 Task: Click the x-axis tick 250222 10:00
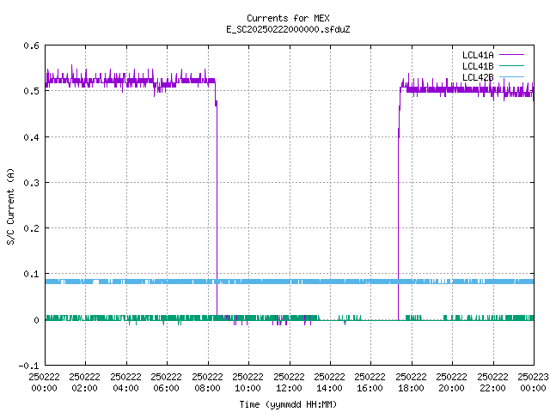click(x=247, y=382)
